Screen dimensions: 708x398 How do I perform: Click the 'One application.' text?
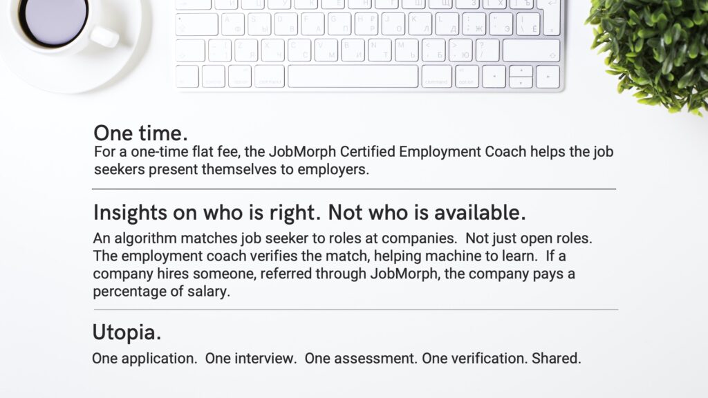click(145, 359)
